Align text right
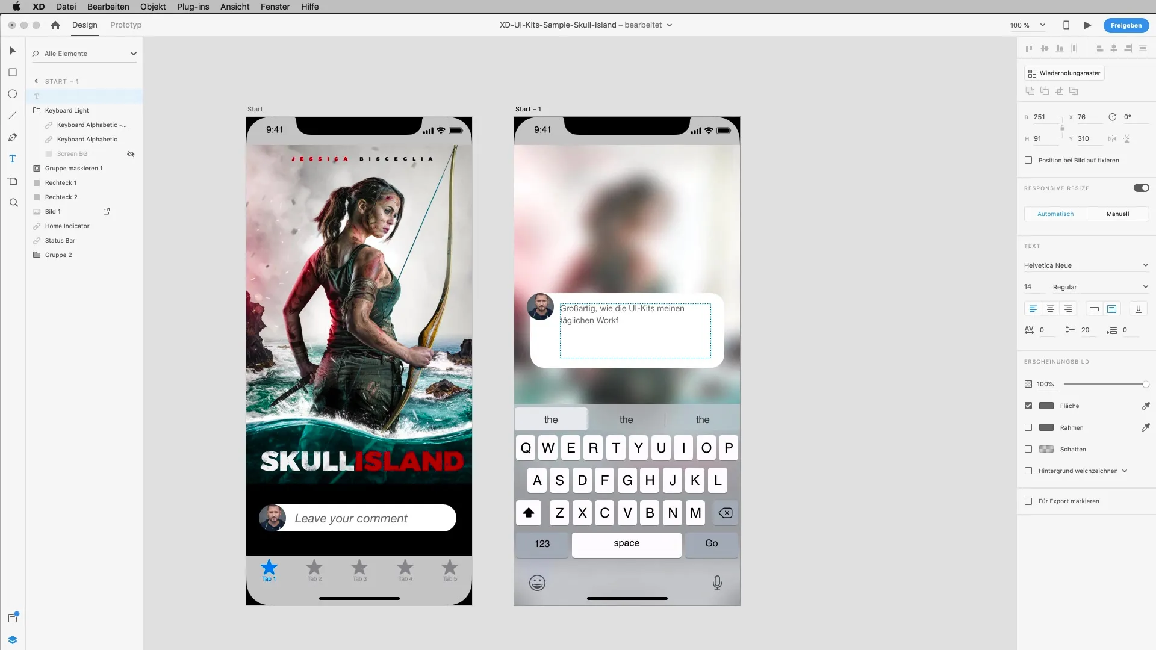 pyautogui.click(x=1068, y=309)
